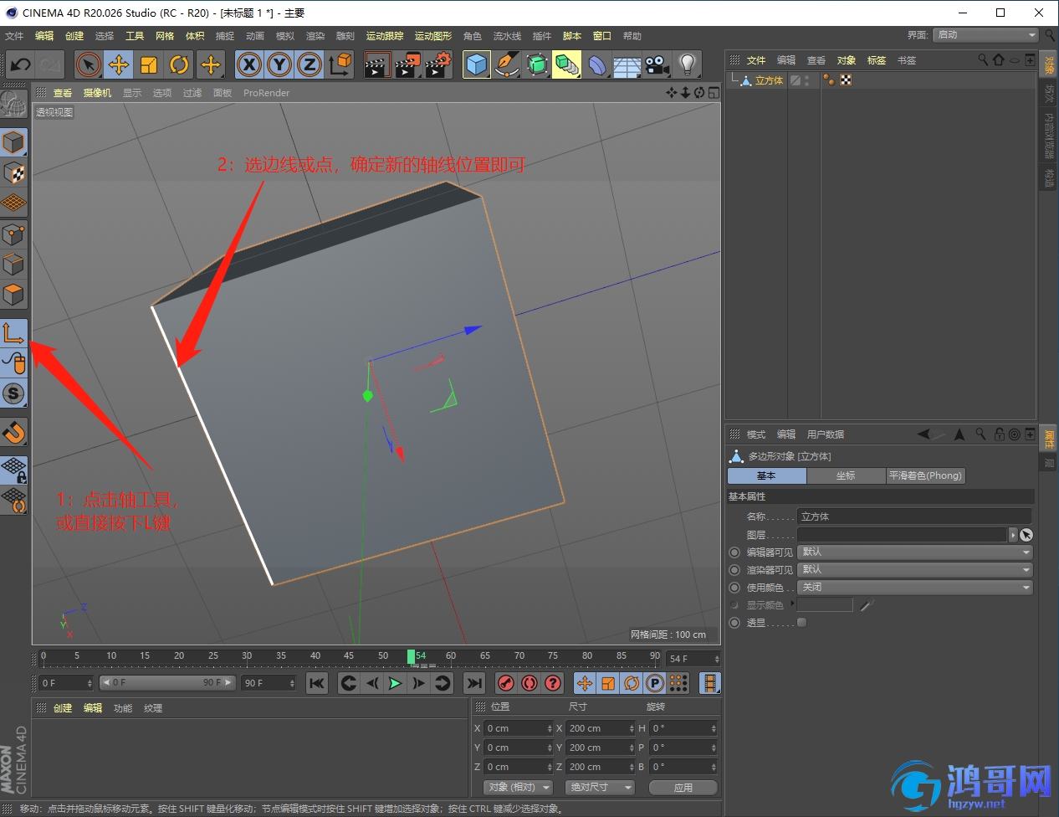Screen dimensions: 1059x817
Task: Switch to Points mode
Action: pos(13,234)
